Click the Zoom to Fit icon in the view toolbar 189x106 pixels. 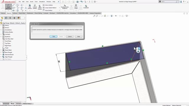point(94,16)
